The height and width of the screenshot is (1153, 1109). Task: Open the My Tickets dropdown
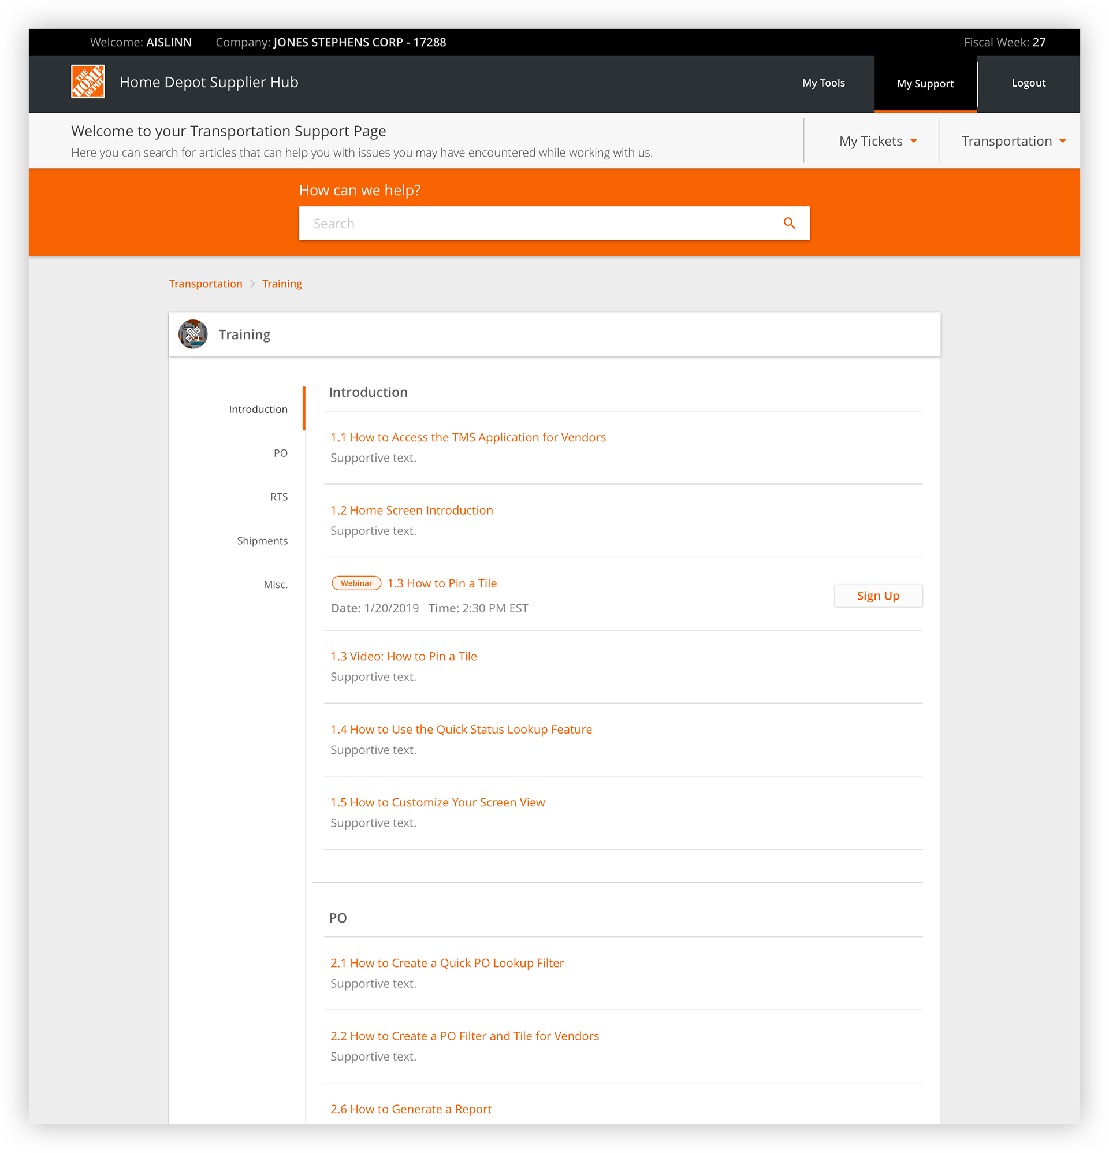pyautogui.click(x=878, y=141)
